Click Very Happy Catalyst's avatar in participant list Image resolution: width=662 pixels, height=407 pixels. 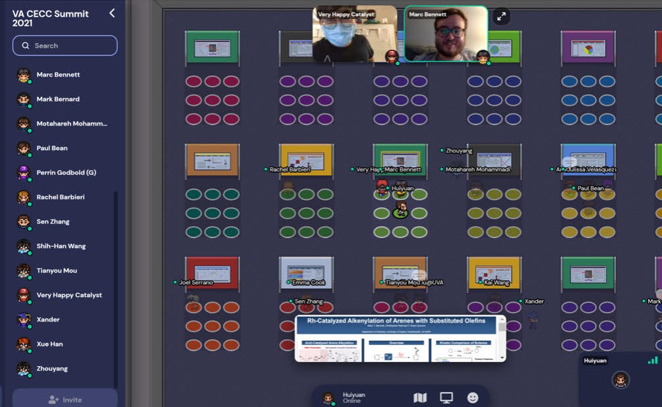[24, 295]
